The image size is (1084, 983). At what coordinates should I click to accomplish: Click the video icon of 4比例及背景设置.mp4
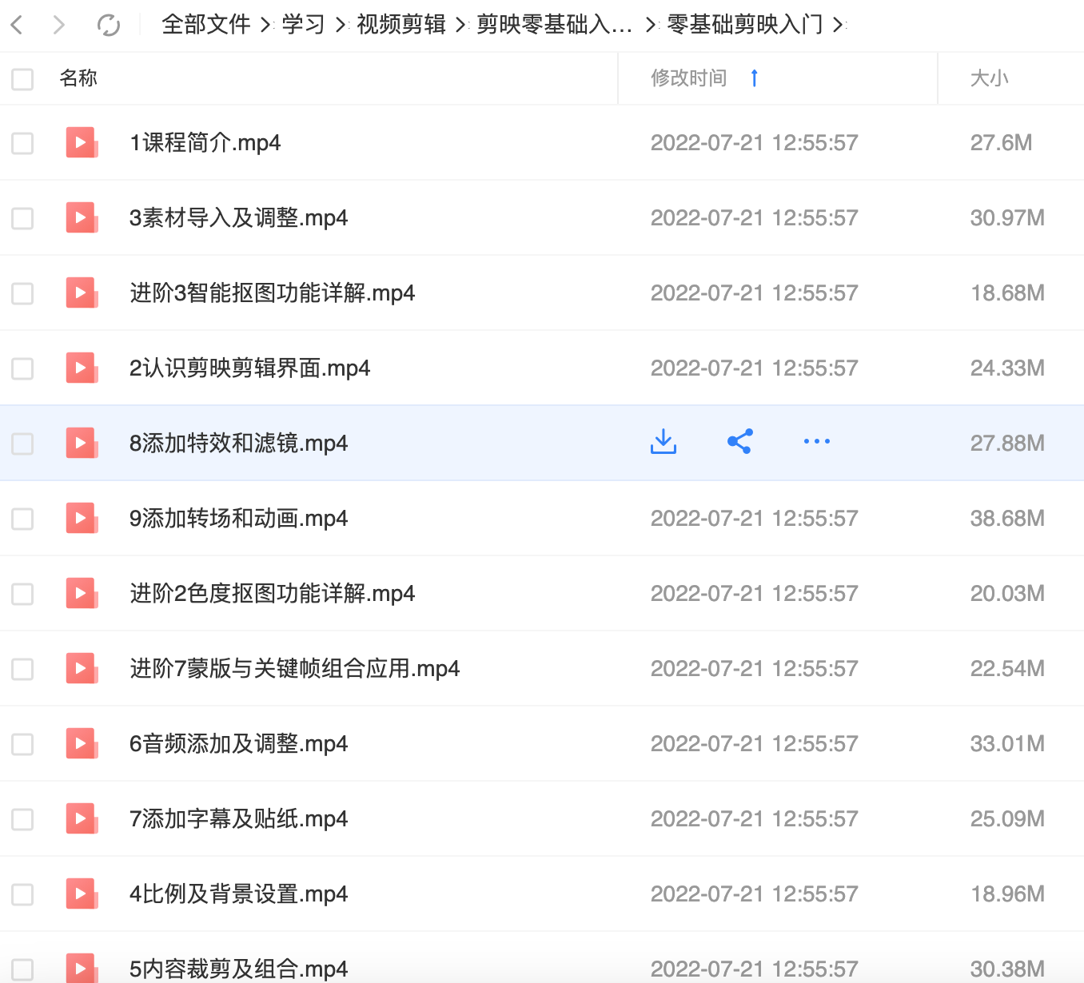pyautogui.click(x=82, y=894)
